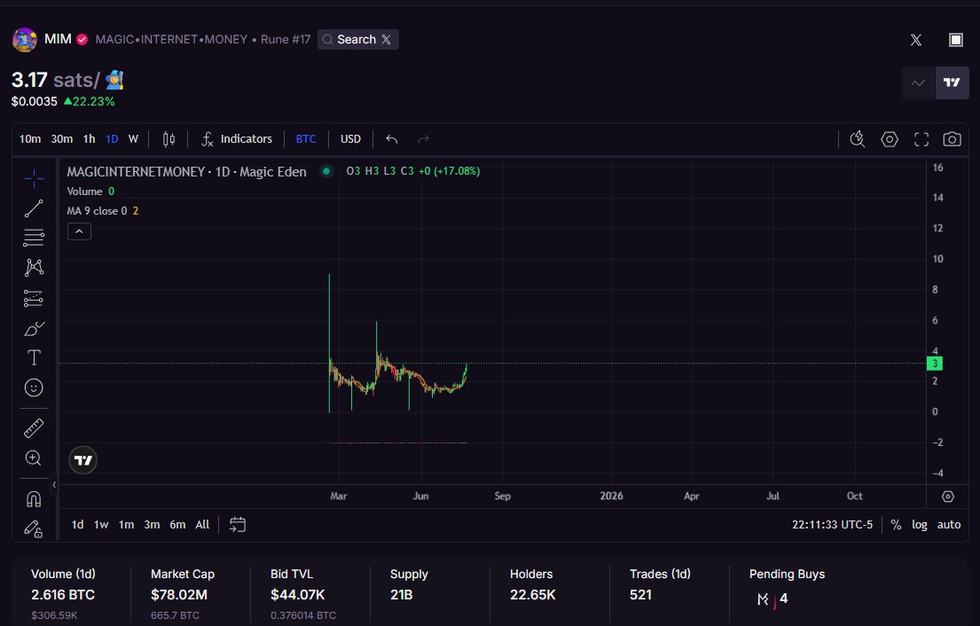The image size is (980, 626).
Task: Toggle log scale mode
Action: [x=920, y=525]
